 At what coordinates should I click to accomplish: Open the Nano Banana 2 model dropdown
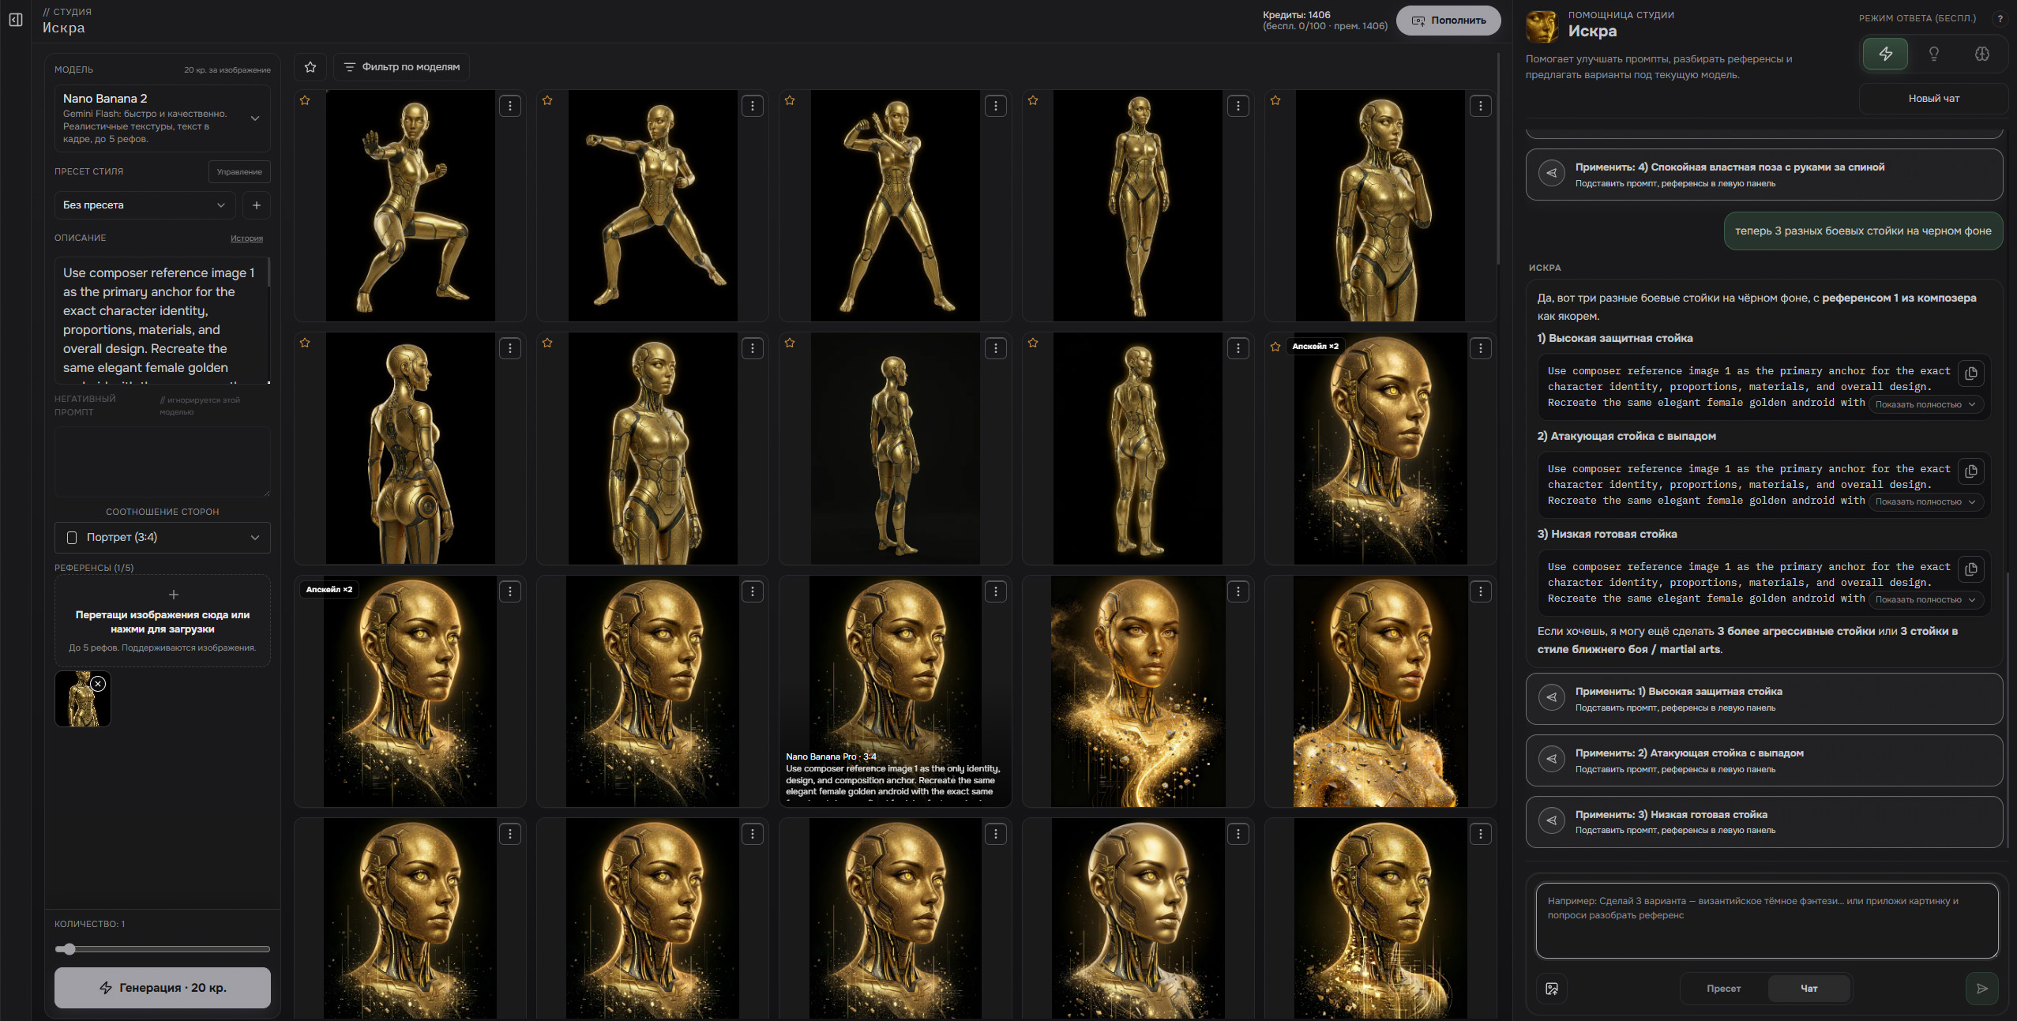[x=162, y=118]
